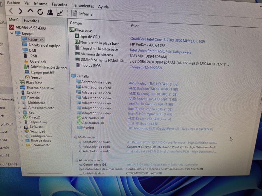Click the Rendimiento tree icon
This screenshot has width=262, height=196.
28,145
